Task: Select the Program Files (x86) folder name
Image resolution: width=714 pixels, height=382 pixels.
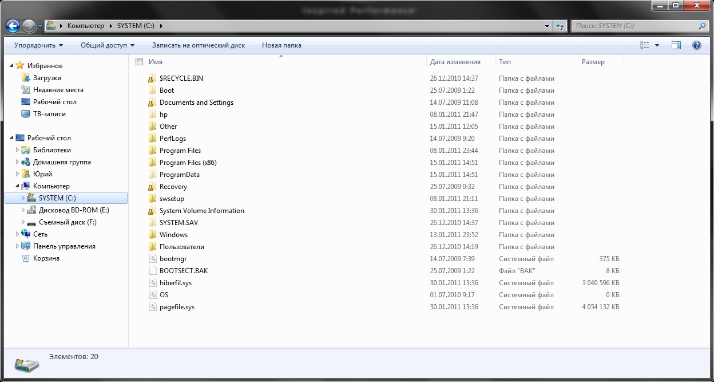Action: pyautogui.click(x=188, y=163)
